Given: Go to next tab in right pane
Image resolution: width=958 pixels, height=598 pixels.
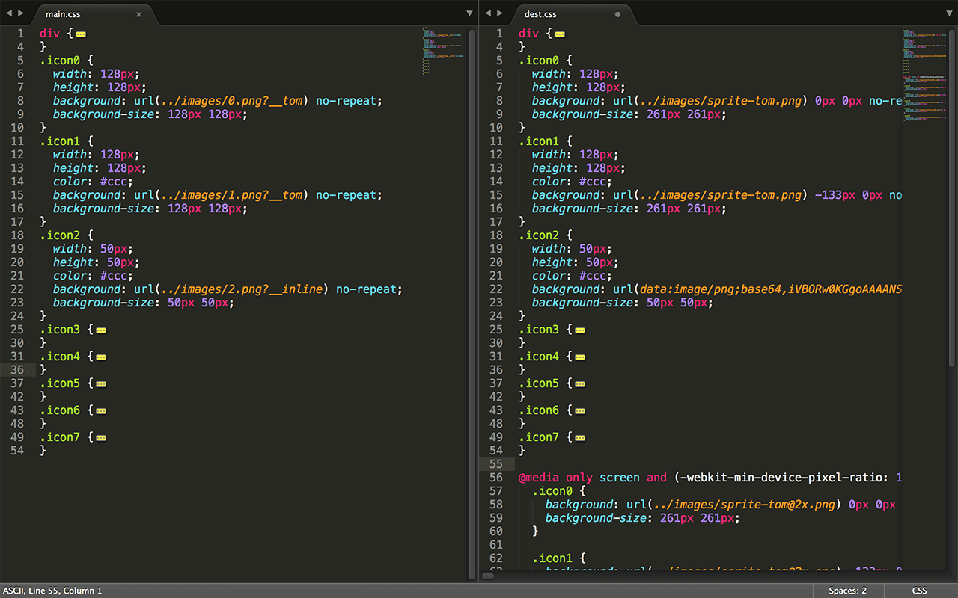Looking at the screenshot, I should point(498,13).
